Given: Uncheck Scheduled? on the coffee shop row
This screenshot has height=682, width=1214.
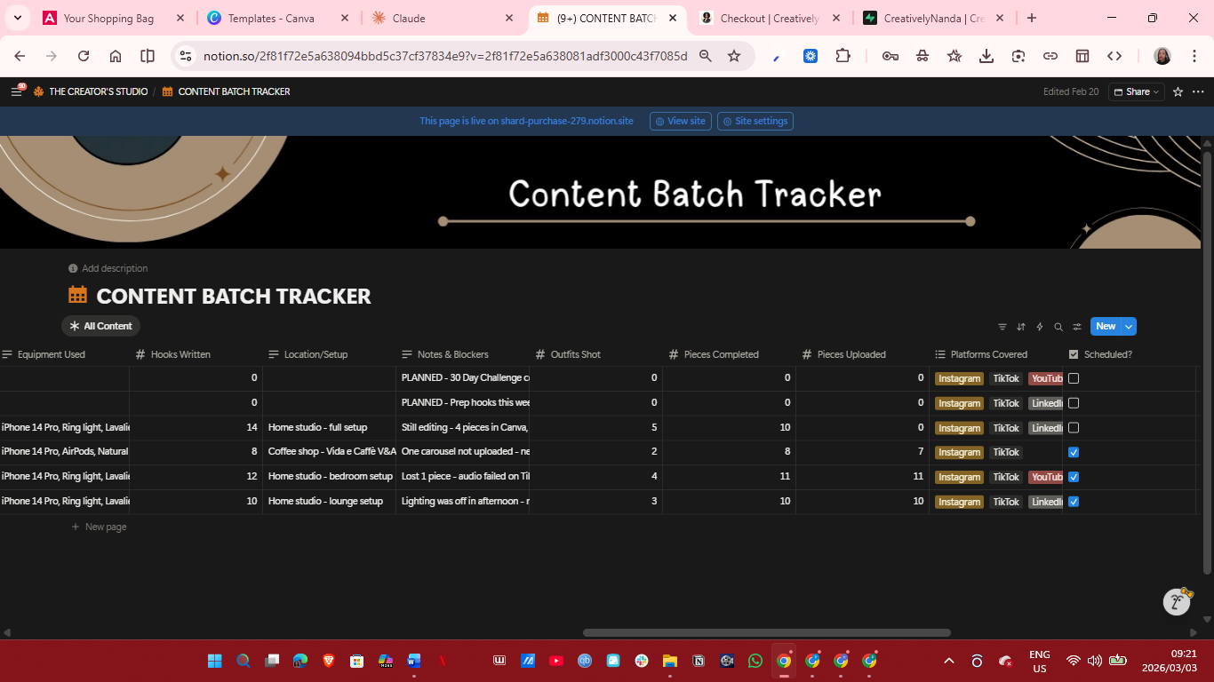Looking at the screenshot, I should coord(1074,452).
